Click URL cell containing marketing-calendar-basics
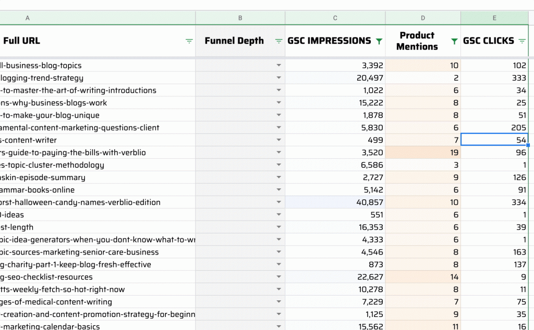 [98, 326]
